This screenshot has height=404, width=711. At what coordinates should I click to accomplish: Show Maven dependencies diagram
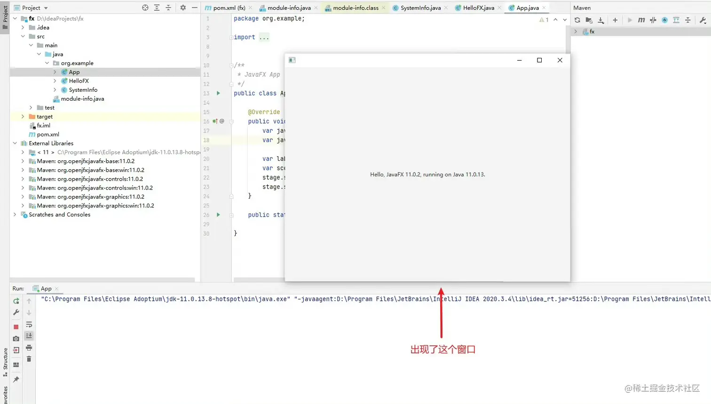676,20
